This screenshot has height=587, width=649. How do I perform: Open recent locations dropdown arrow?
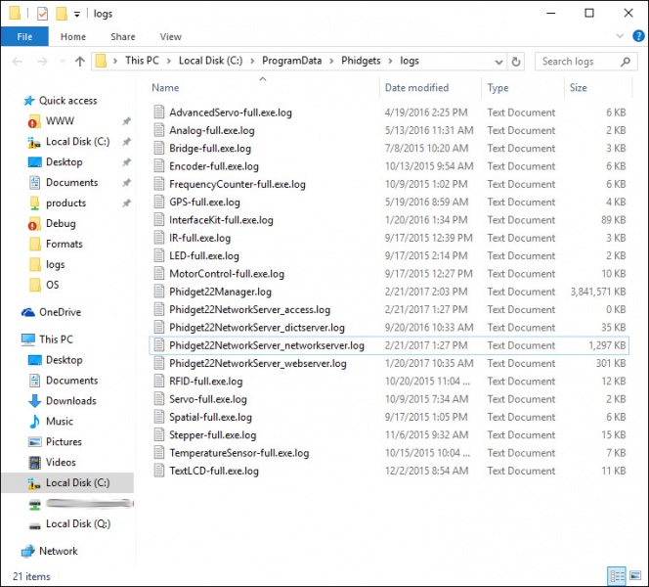click(x=63, y=62)
